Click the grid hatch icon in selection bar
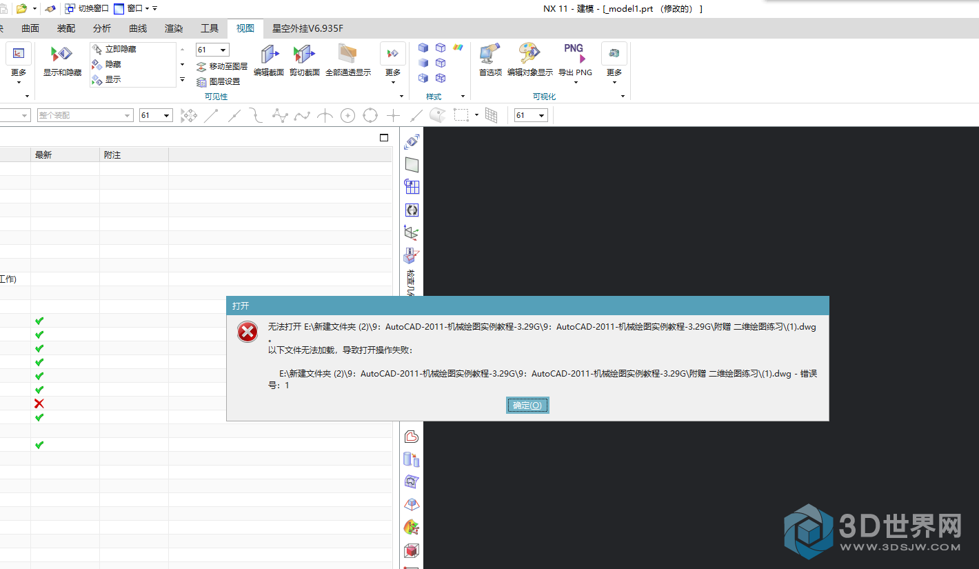The image size is (979, 569). (492, 115)
